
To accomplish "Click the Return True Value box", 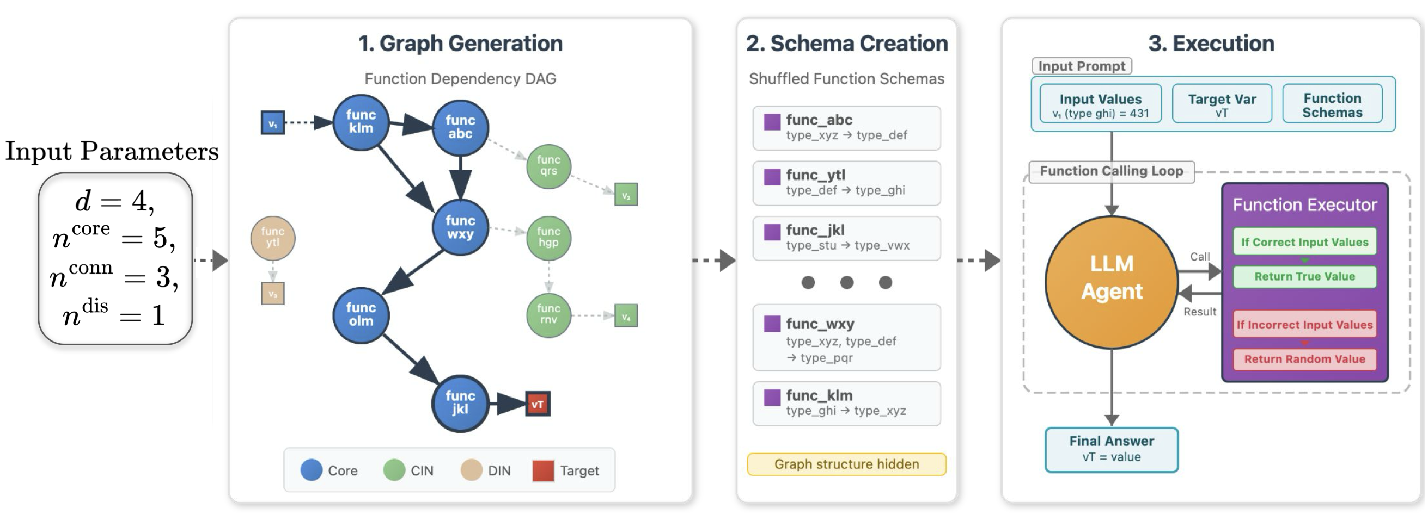I will pyautogui.click(x=1304, y=277).
